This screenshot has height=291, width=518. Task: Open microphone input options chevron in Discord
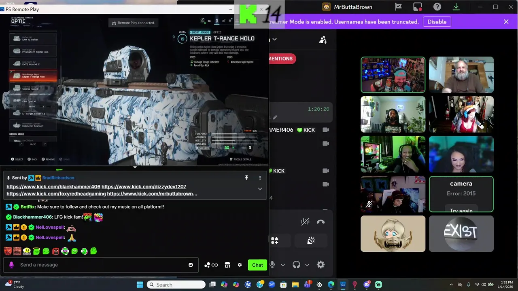(x=283, y=265)
